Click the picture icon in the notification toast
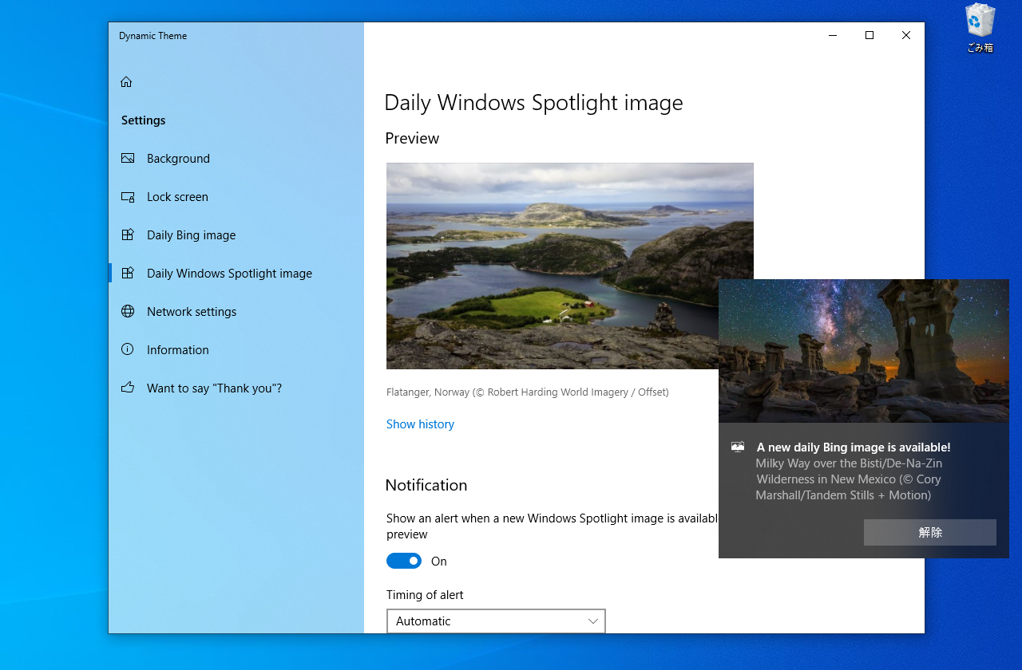 (x=736, y=447)
